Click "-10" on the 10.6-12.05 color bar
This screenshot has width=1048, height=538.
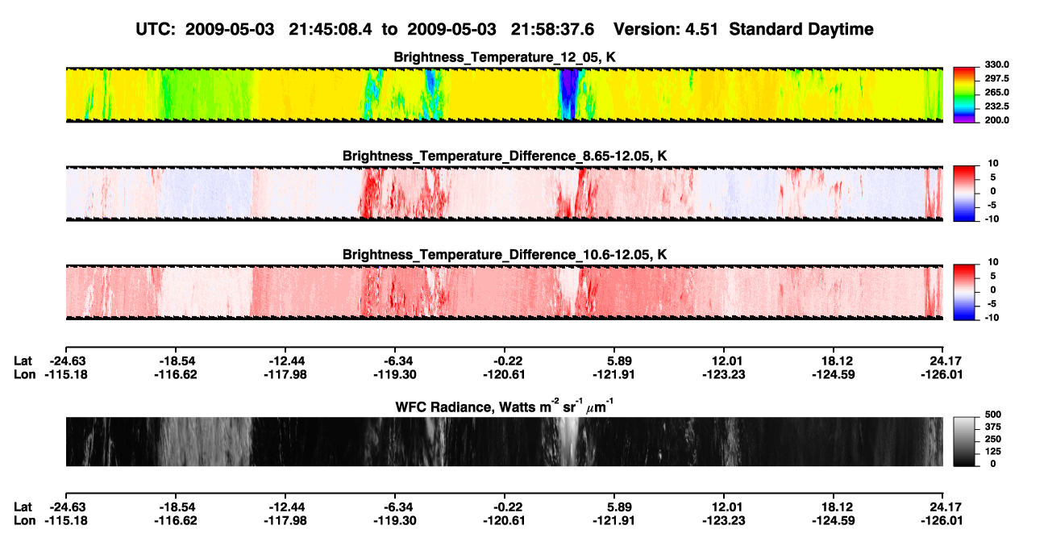click(x=994, y=318)
